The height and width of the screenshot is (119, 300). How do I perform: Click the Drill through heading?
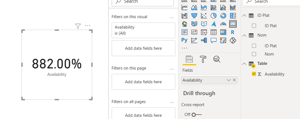pyautogui.click(x=199, y=93)
